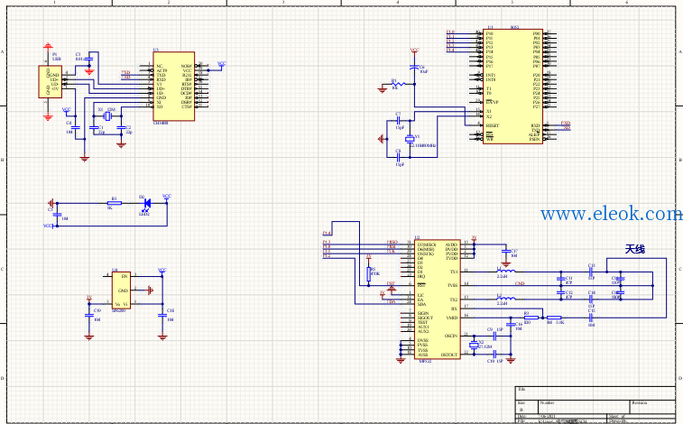Select resistor R5 470K left of MF522
Viewport: 683px width, 424px height.
[x=368, y=274]
